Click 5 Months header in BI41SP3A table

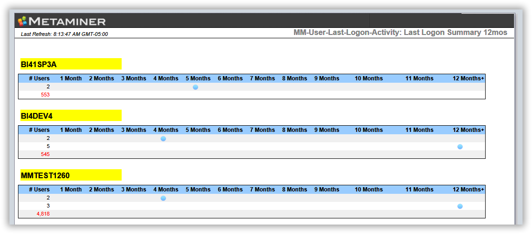[x=198, y=78]
